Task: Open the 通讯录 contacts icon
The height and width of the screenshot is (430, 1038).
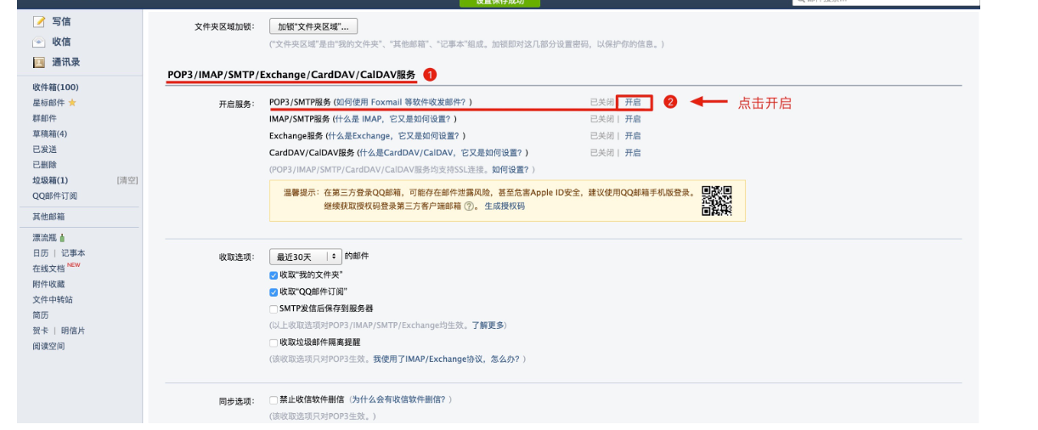Action: click(x=39, y=62)
